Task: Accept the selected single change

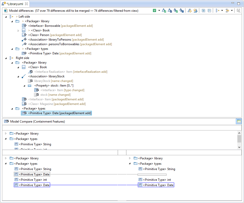Action: [x=164, y=11]
